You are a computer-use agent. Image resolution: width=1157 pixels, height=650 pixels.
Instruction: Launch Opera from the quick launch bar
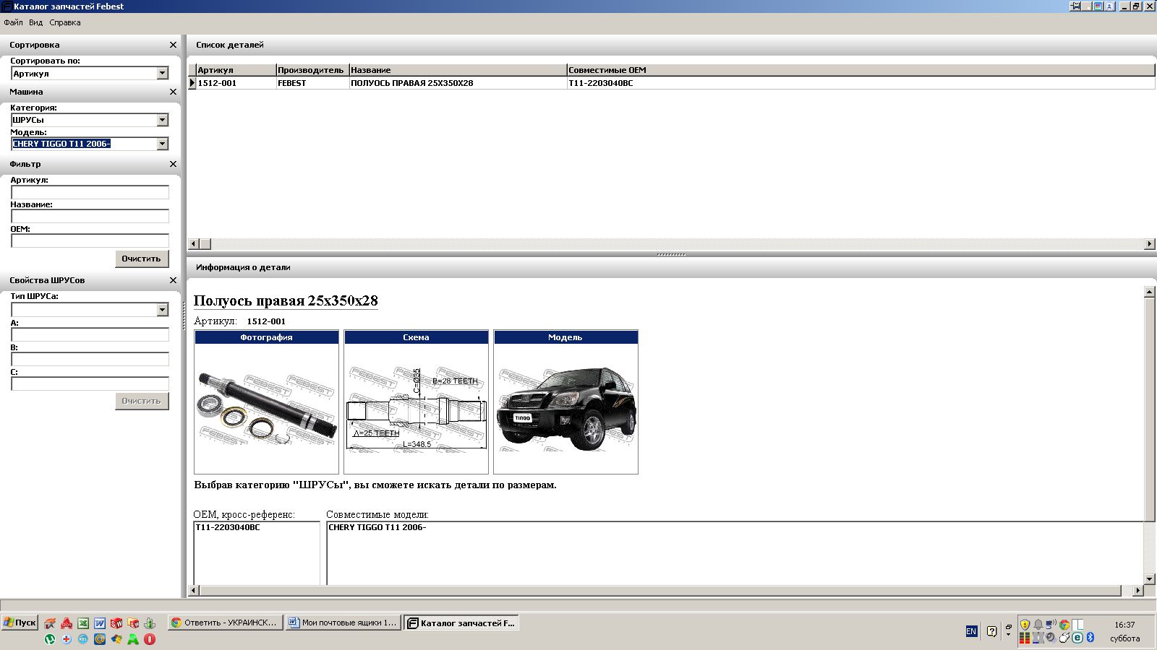point(150,639)
